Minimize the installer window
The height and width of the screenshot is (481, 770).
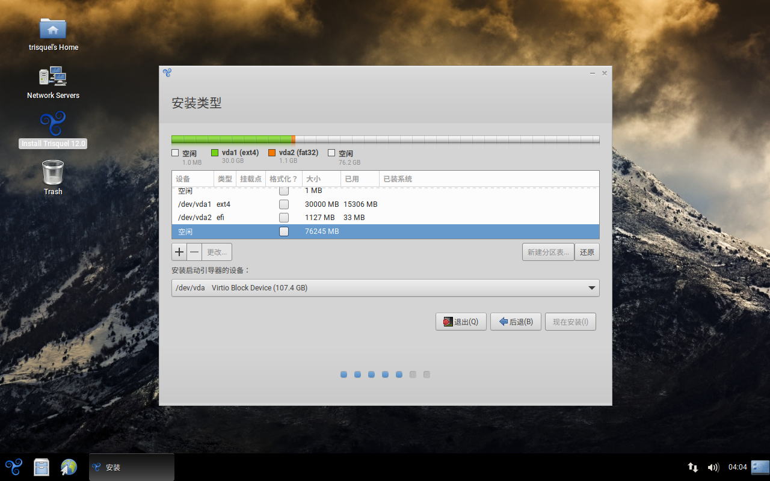[593, 73]
